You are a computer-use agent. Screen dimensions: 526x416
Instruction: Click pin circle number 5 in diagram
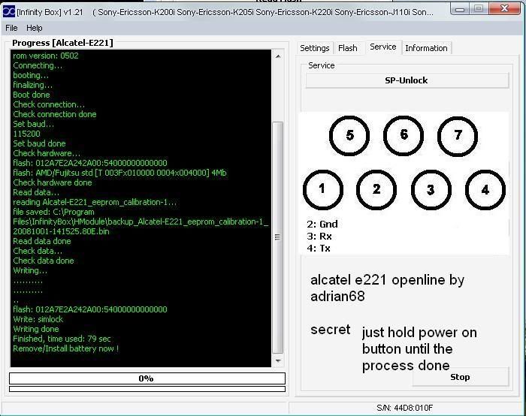[349, 136]
